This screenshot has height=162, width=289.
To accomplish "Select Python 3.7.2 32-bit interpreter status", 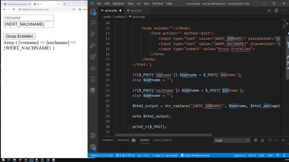I will [x=102, y=155].
